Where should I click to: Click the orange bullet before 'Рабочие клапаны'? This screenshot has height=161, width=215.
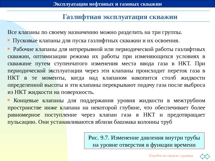click(x=9, y=49)
